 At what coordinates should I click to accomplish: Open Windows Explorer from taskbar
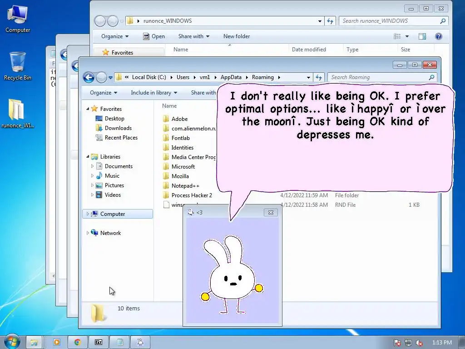pyautogui.click(x=34, y=342)
